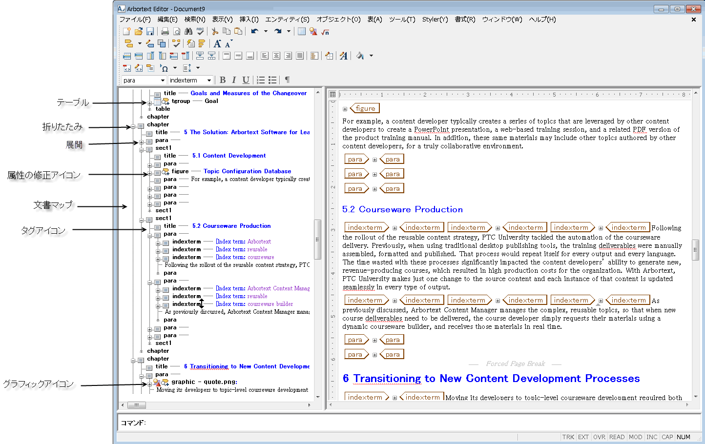The width and height of the screenshot is (705, 444).
Task: Click the Open file folder icon
Action: (138, 31)
